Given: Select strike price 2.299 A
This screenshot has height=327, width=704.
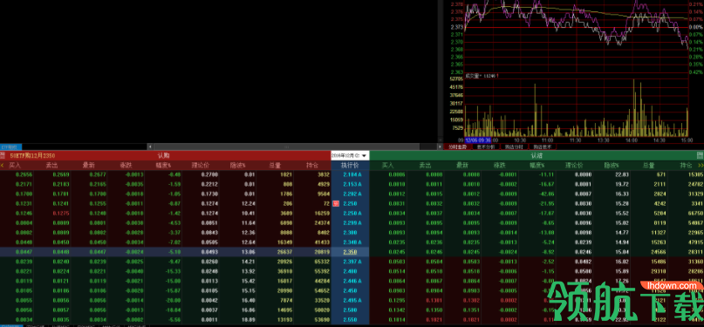Looking at the screenshot, I should pyautogui.click(x=352, y=222).
